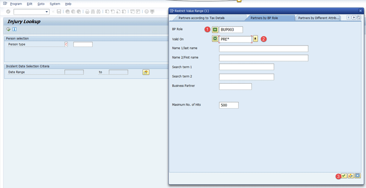Click the Maximum No. of Hits field
Image resolution: width=366 pixels, height=188 pixels.
pyautogui.click(x=229, y=105)
